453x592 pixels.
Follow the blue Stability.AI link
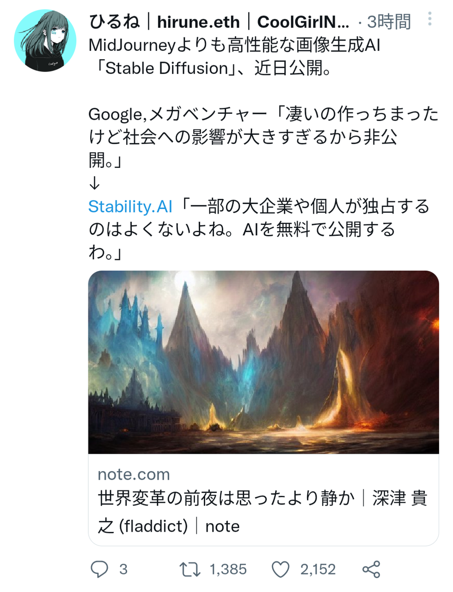130,206
